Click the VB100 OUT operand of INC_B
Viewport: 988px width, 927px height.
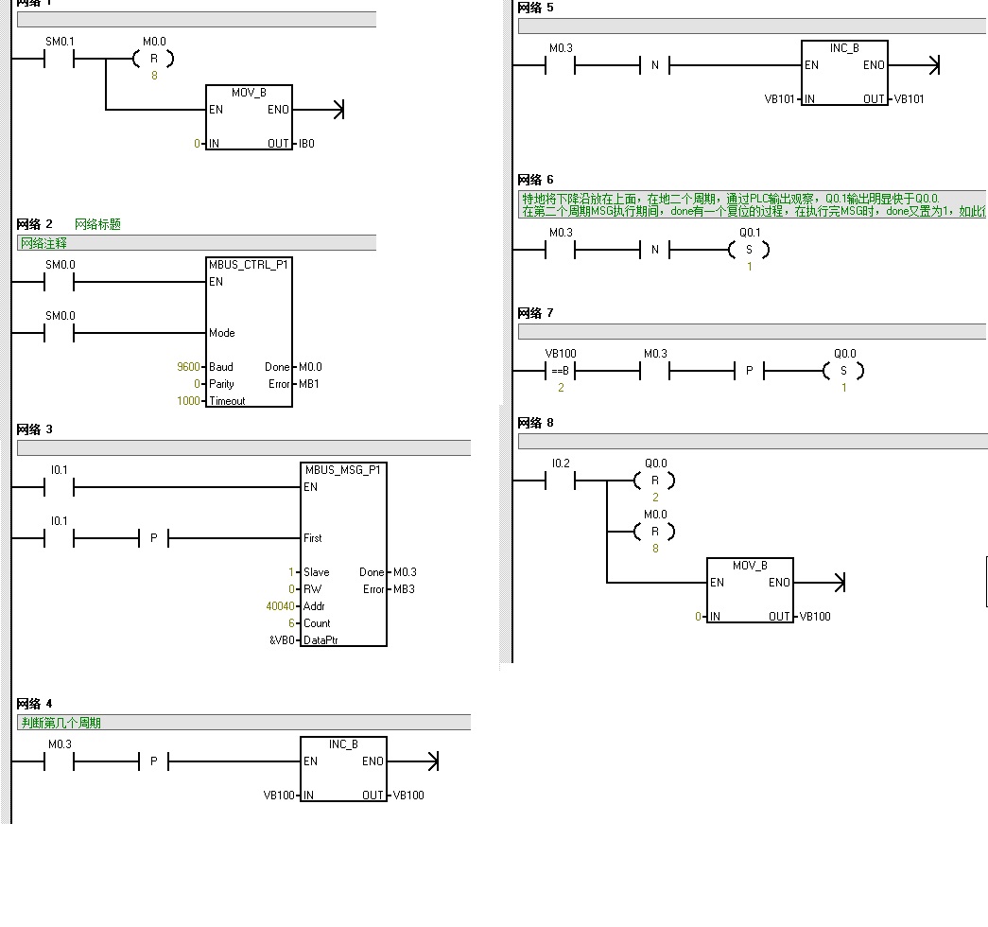coord(408,796)
